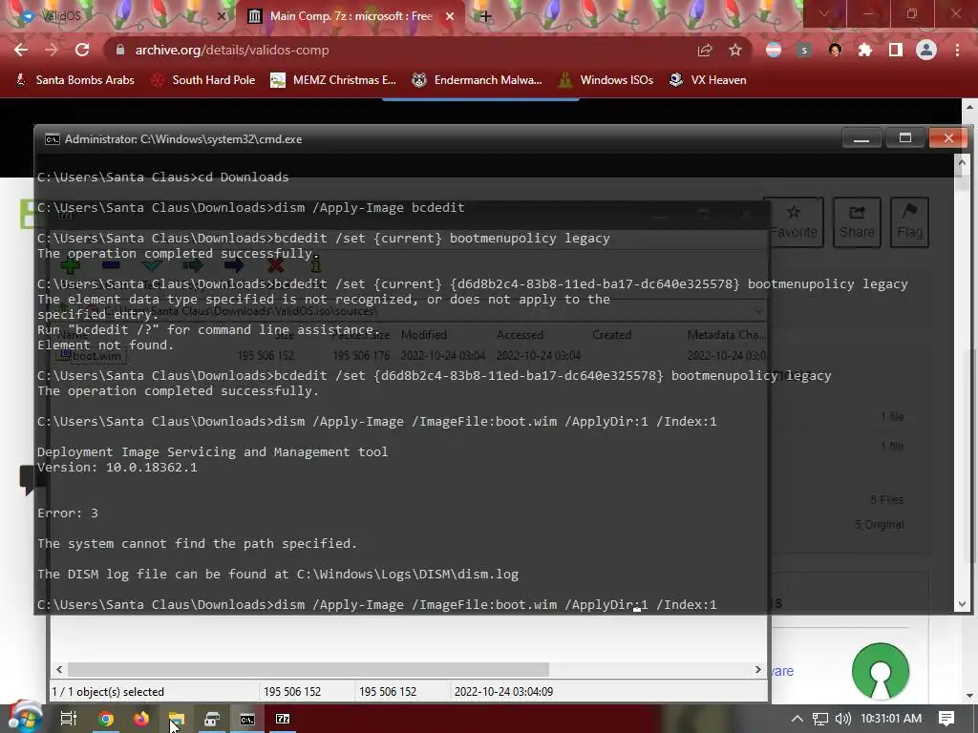Viewport: 978px width, 733px height.
Task: Click the green open-source logo on archive.org
Action: (x=880, y=671)
